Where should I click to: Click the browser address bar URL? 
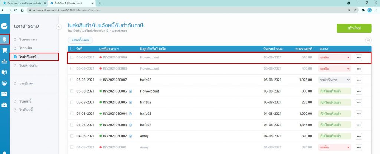point(66,10)
